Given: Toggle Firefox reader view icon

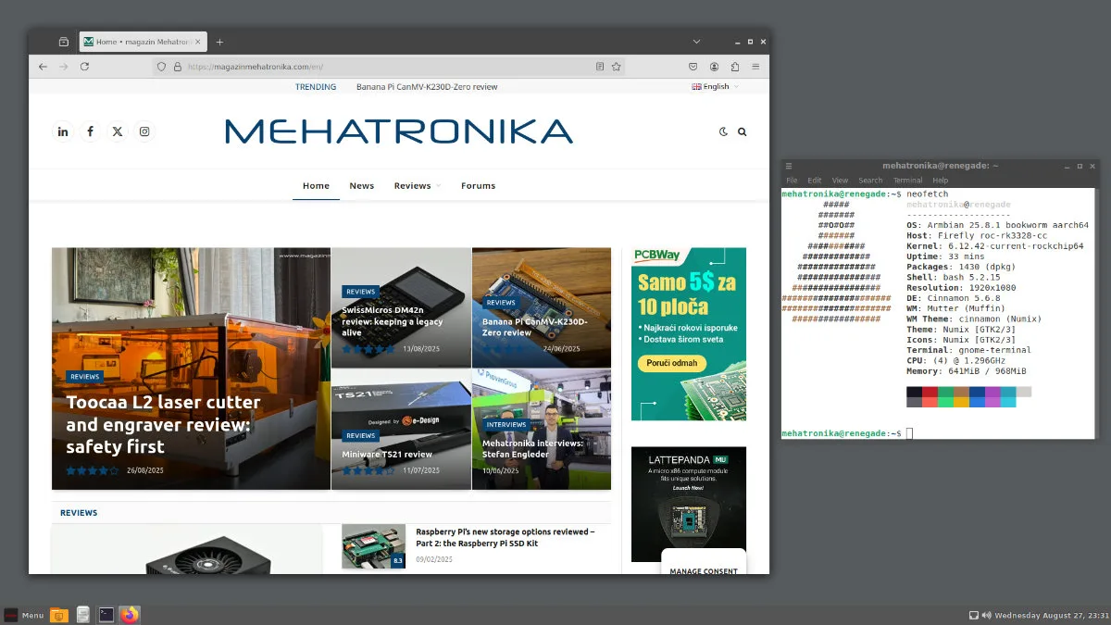Looking at the screenshot, I should pyautogui.click(x=600, y=67).
